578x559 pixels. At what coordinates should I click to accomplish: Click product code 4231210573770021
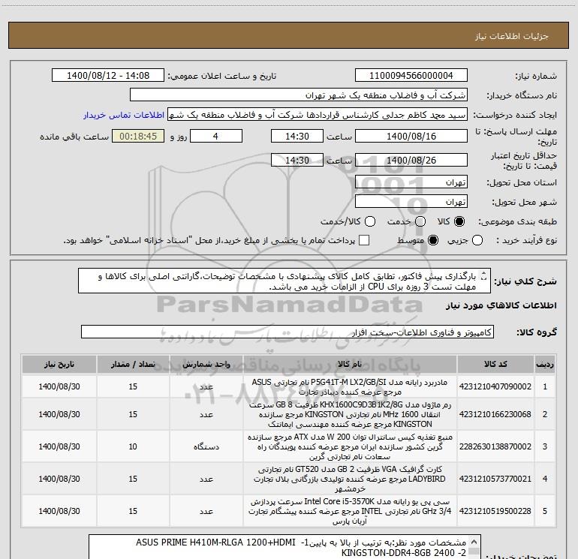point(495,479)
